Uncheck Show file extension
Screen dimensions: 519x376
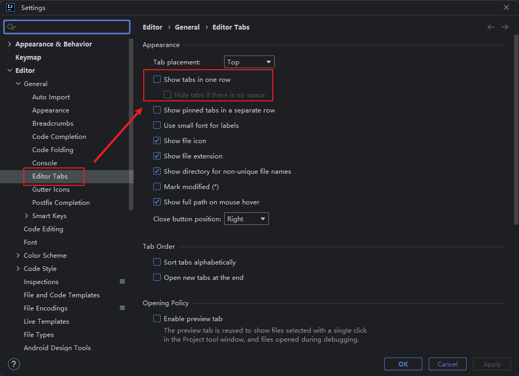(x=157, y=156)
